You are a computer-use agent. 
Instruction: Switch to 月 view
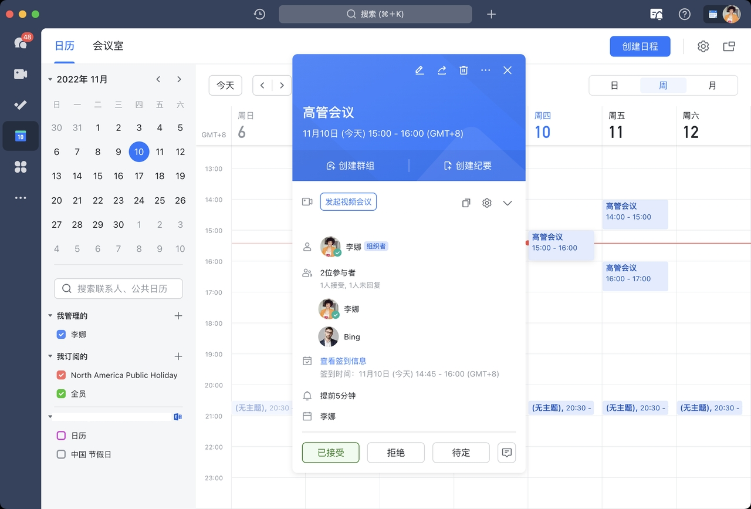point(712,86)
